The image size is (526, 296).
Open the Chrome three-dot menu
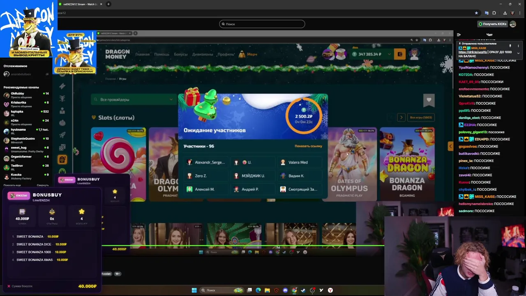click(520, 13)
